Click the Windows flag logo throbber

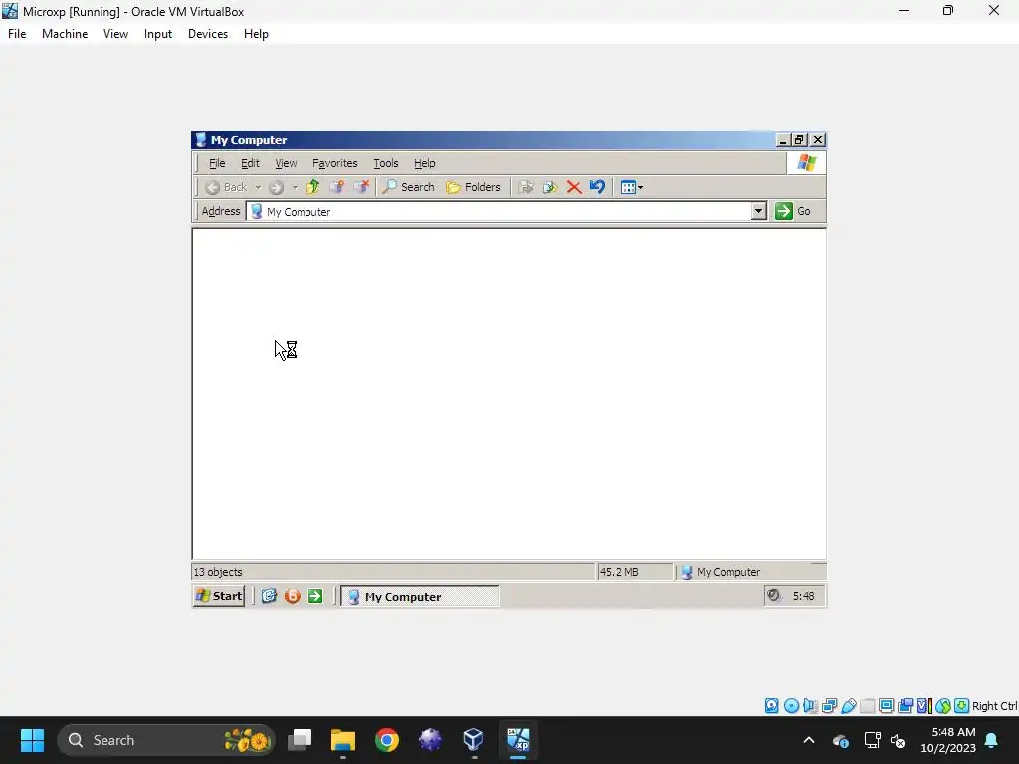[806, 163]
